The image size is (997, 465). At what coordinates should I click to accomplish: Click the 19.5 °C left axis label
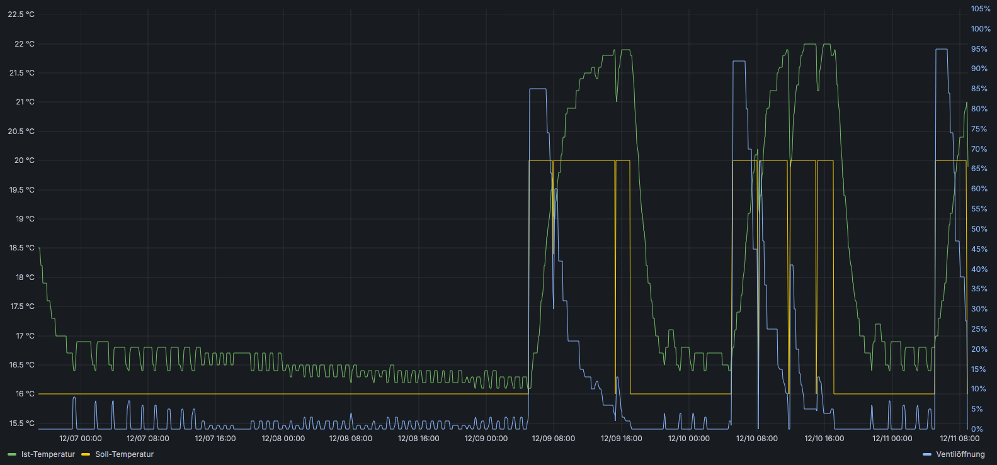(21, 190)
